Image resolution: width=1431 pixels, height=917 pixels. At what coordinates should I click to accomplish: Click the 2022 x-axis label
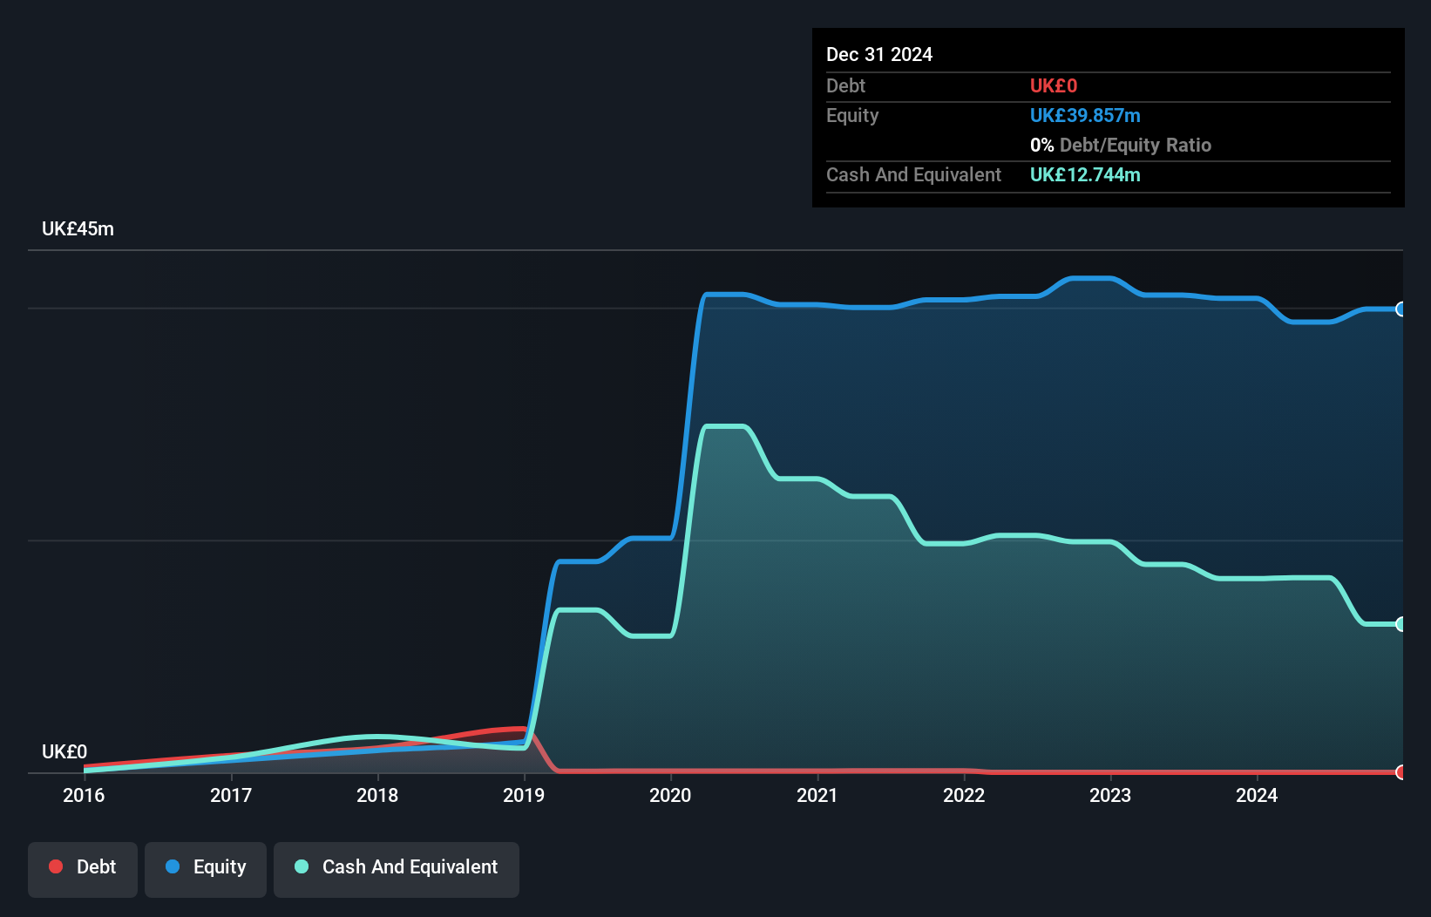(964, 795)
